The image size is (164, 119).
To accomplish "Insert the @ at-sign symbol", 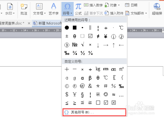I will [x=82, y=86].
